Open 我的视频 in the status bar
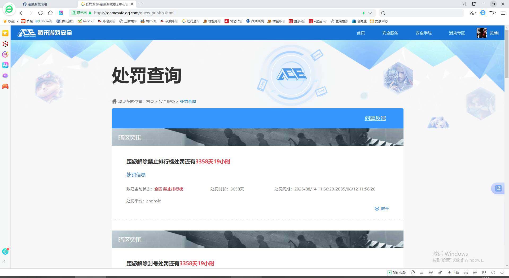The width and height of the screenshot is (509, 278). (397, 272)
